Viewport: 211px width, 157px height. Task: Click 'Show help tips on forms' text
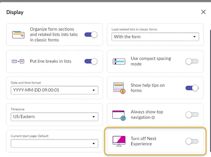[148, 88]
